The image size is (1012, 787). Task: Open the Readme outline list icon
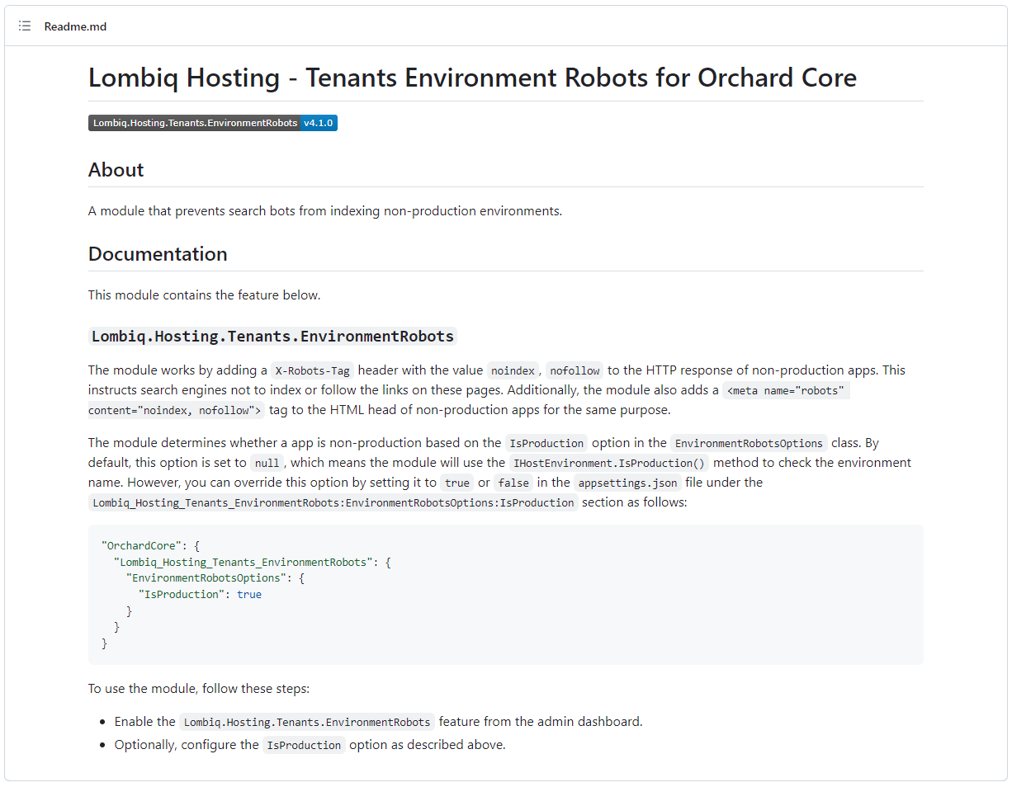[x=25, y=26]
